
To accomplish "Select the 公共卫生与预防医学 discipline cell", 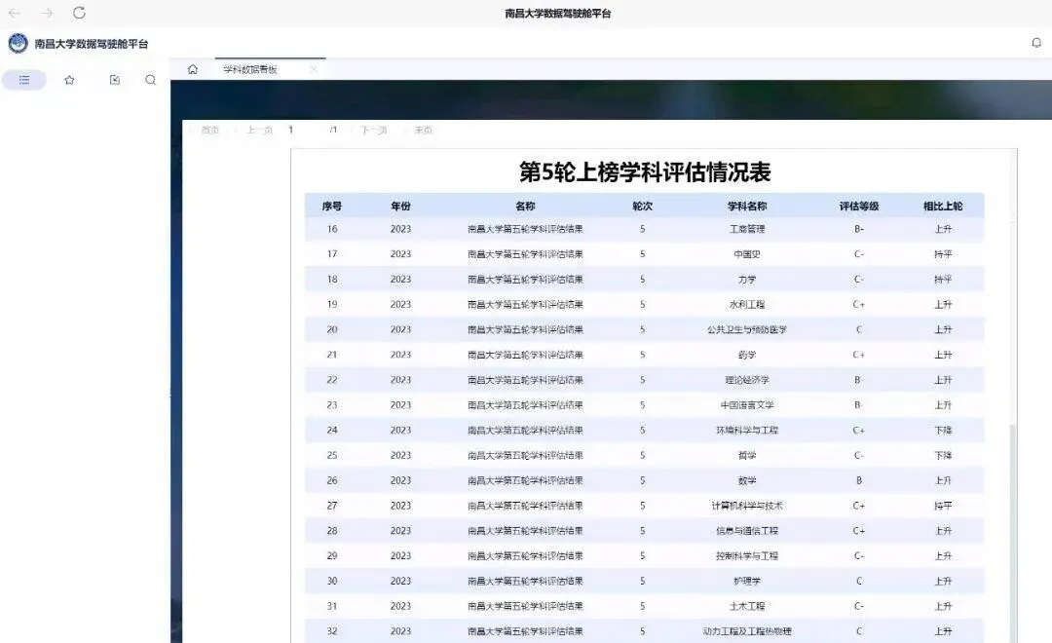I will point(747,329).
